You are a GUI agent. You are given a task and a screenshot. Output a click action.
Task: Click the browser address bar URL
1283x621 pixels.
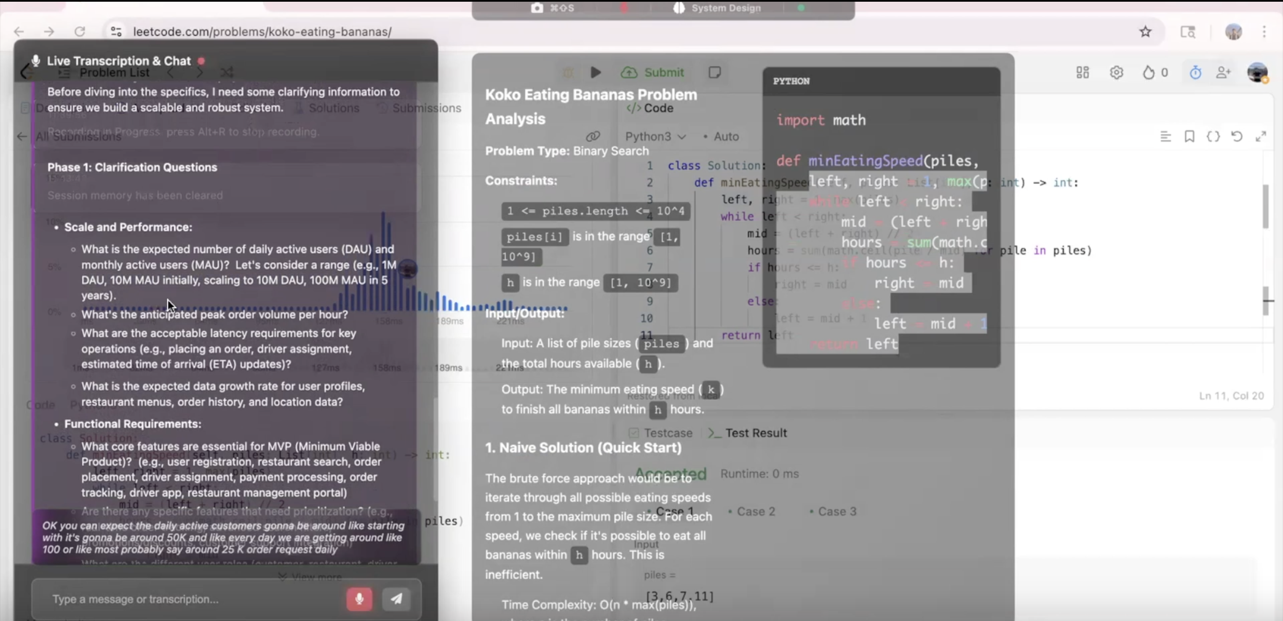[262, 32]
